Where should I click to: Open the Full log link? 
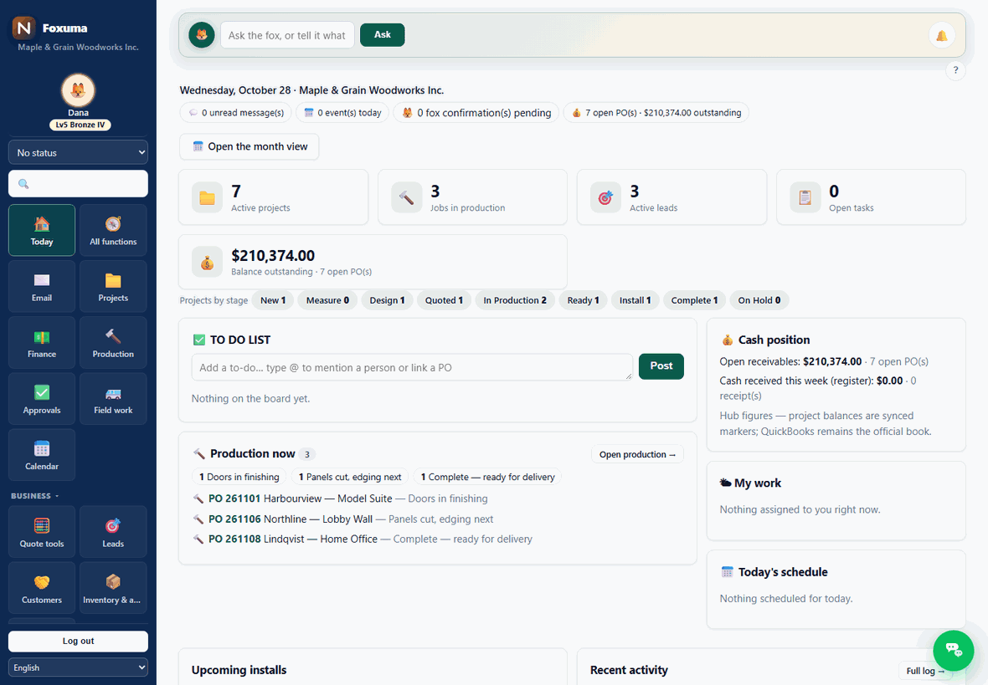coord(925,671)
